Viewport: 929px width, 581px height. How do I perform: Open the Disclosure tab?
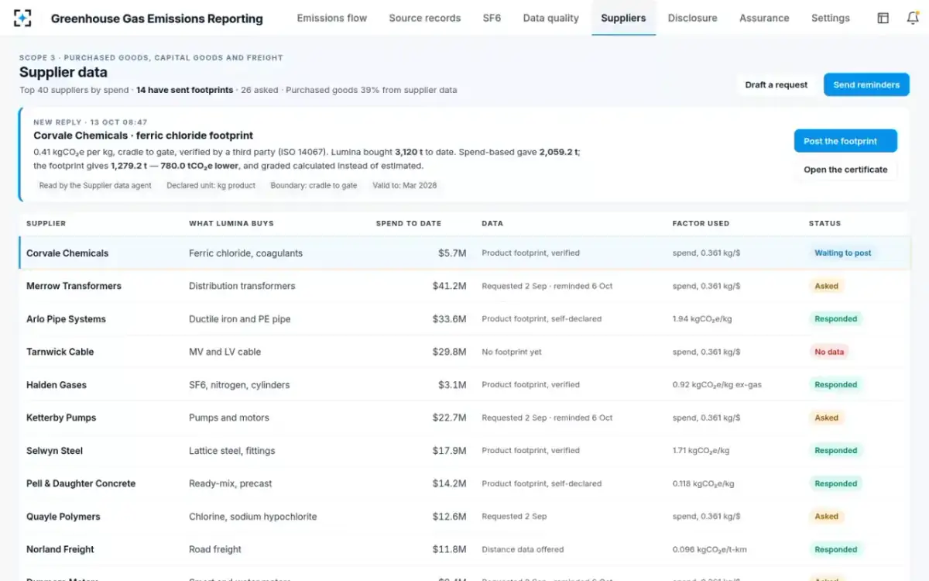[x=692, y=18]
